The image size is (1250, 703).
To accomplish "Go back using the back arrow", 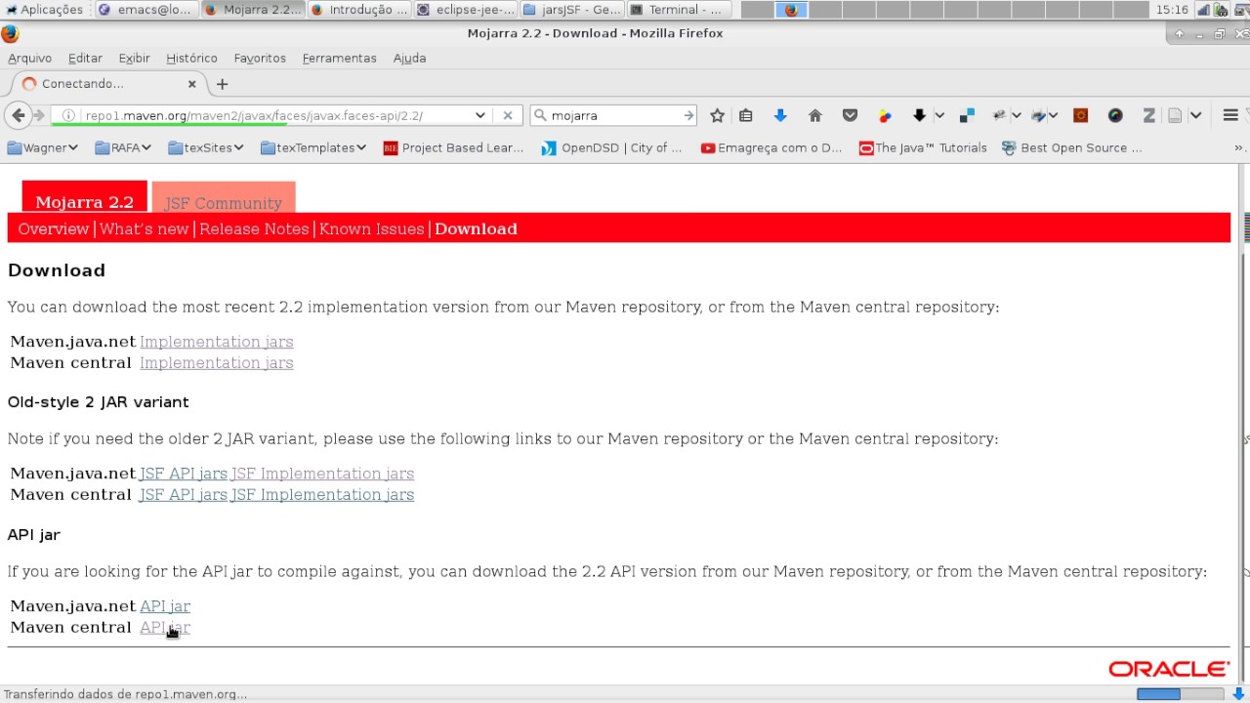I will click(x=18, y=115).
